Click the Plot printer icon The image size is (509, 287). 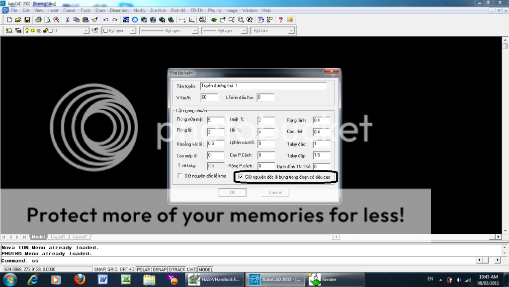point(38,20)
